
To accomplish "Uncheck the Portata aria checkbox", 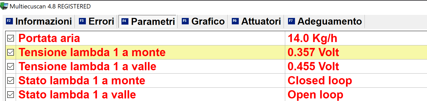I will click(x=11, y=38).
